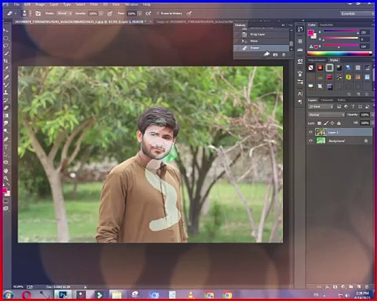Toggle lock position icon
377x301 pixels.
point(332,123)
